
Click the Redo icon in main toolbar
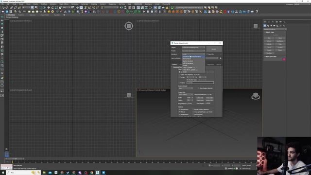point(7,8)
